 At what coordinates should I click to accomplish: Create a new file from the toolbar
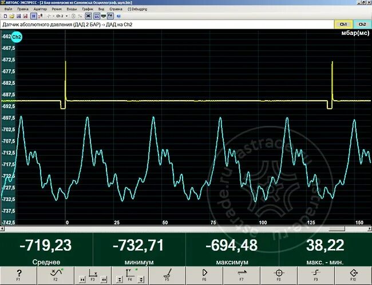[x=5, y=16]
